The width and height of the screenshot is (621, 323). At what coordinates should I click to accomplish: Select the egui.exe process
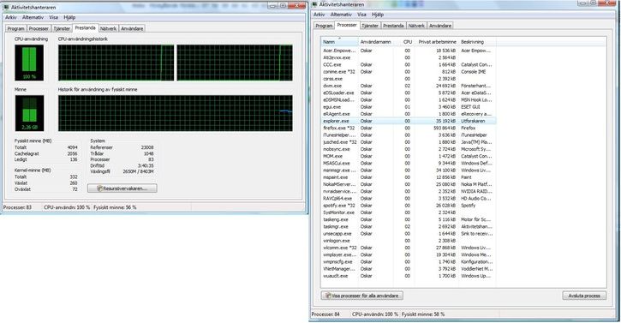409,107
